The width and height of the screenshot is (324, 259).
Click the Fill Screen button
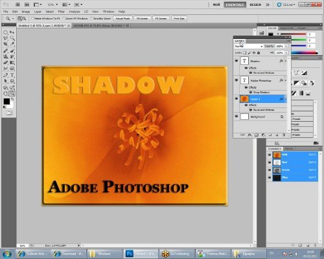(x=161, y=19)
